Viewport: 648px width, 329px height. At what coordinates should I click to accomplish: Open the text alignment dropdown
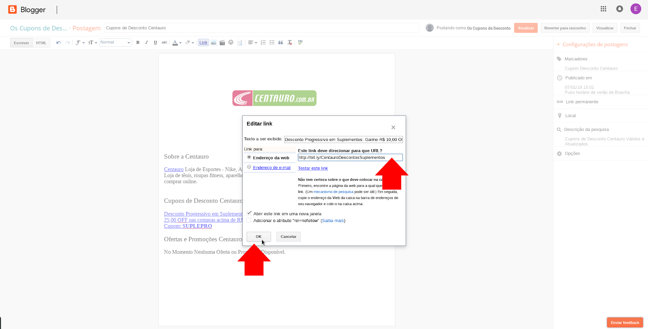252,43
